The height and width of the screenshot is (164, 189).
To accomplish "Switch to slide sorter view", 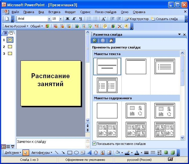I will tap(8, 147).
